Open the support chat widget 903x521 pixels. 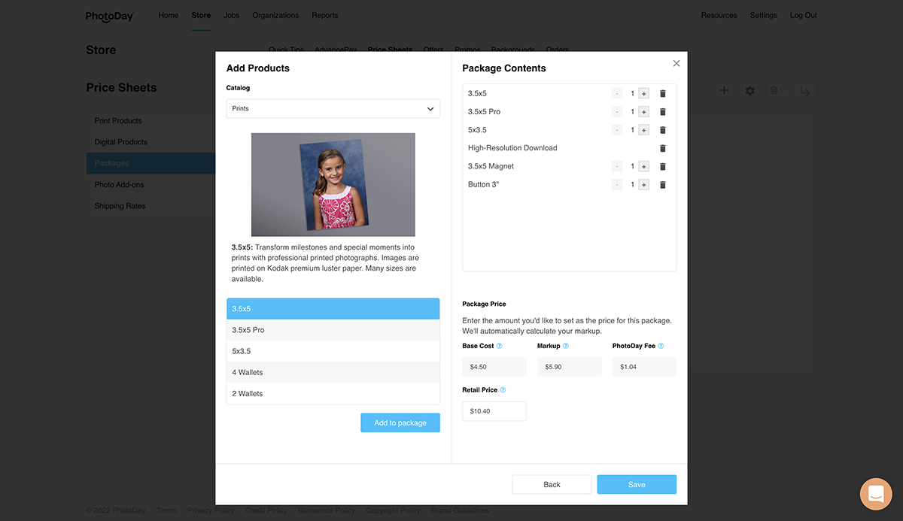(x=876, y=494)
